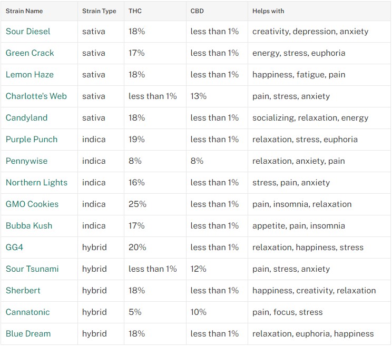Select the Strain Name column header

[x=24, y=11]
